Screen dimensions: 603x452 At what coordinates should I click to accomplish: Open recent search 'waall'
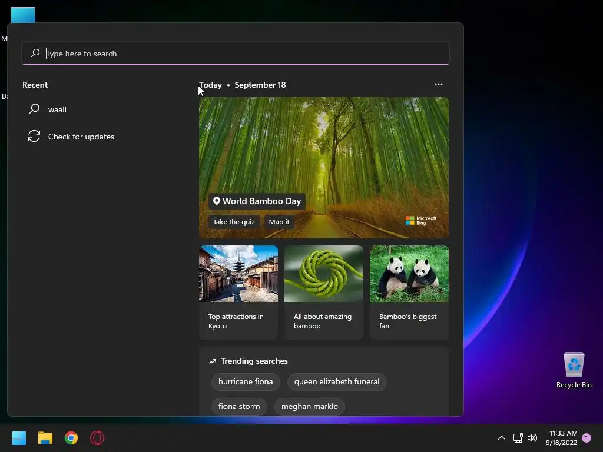tap(57, 109)
